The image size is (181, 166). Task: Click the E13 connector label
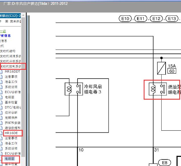[x=172, y=19]
